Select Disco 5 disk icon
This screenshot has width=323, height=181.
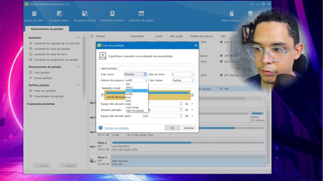click(x=93, y=161)
